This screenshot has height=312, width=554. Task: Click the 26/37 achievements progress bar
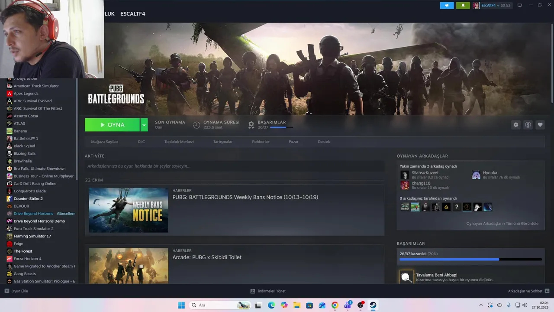[x=470, y=260]
